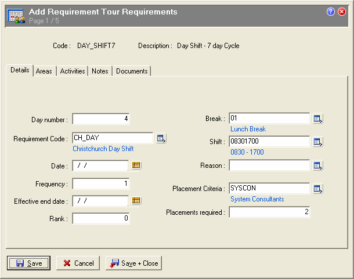354x279 pixels.
Task: Click the empty Reason input field
Action: [269, 166]
